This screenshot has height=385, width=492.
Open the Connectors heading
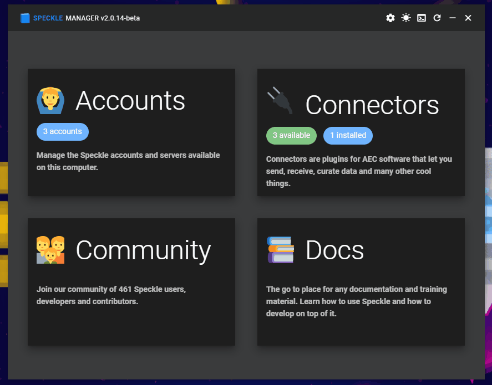point(372,105)
